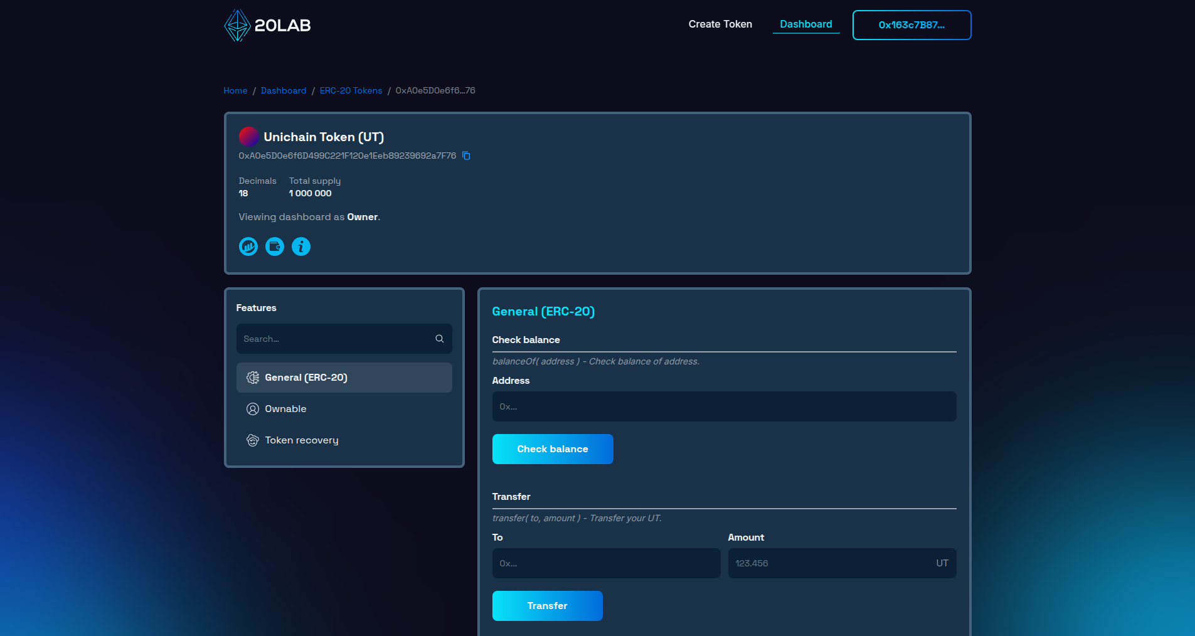Click the Total supply value 1 000 000

[310, 193]
